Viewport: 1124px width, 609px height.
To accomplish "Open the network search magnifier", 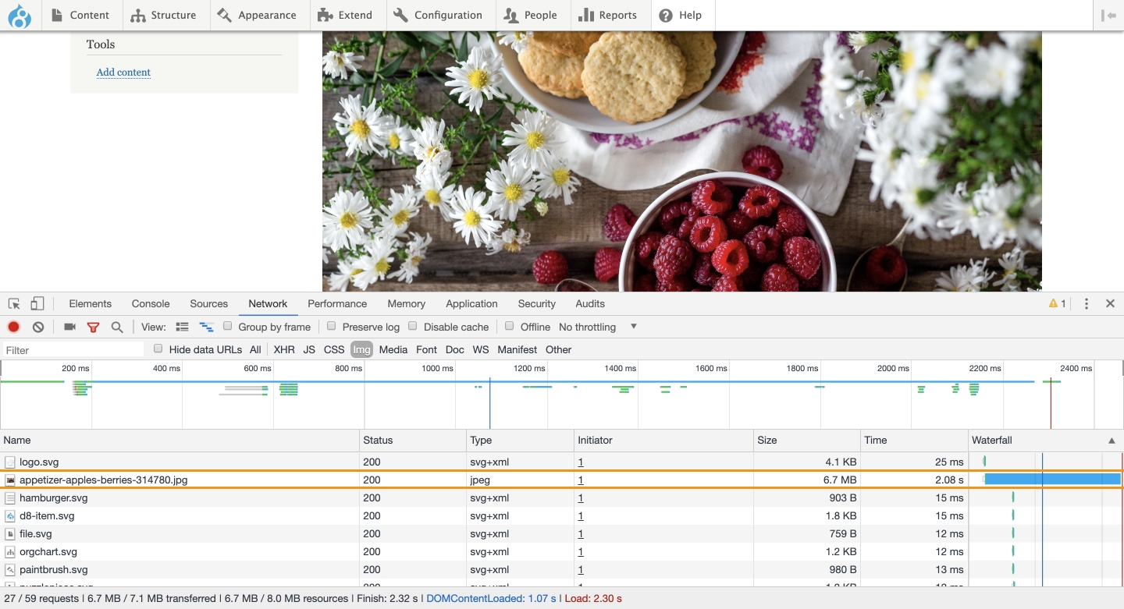I will (117, 327).
